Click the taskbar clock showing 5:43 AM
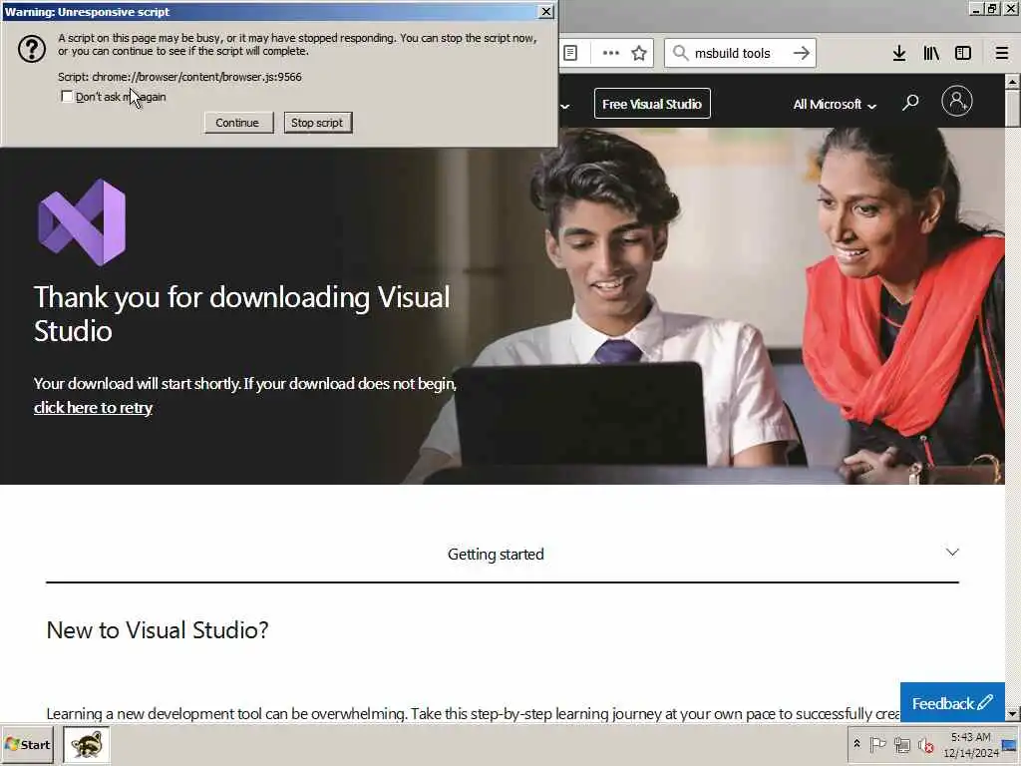 (970, 744)
